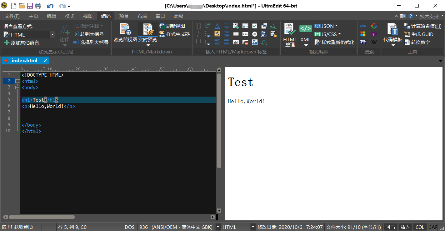Switch to the 高级 ribbon tab

pyautogui.click(x=178, y=16)
